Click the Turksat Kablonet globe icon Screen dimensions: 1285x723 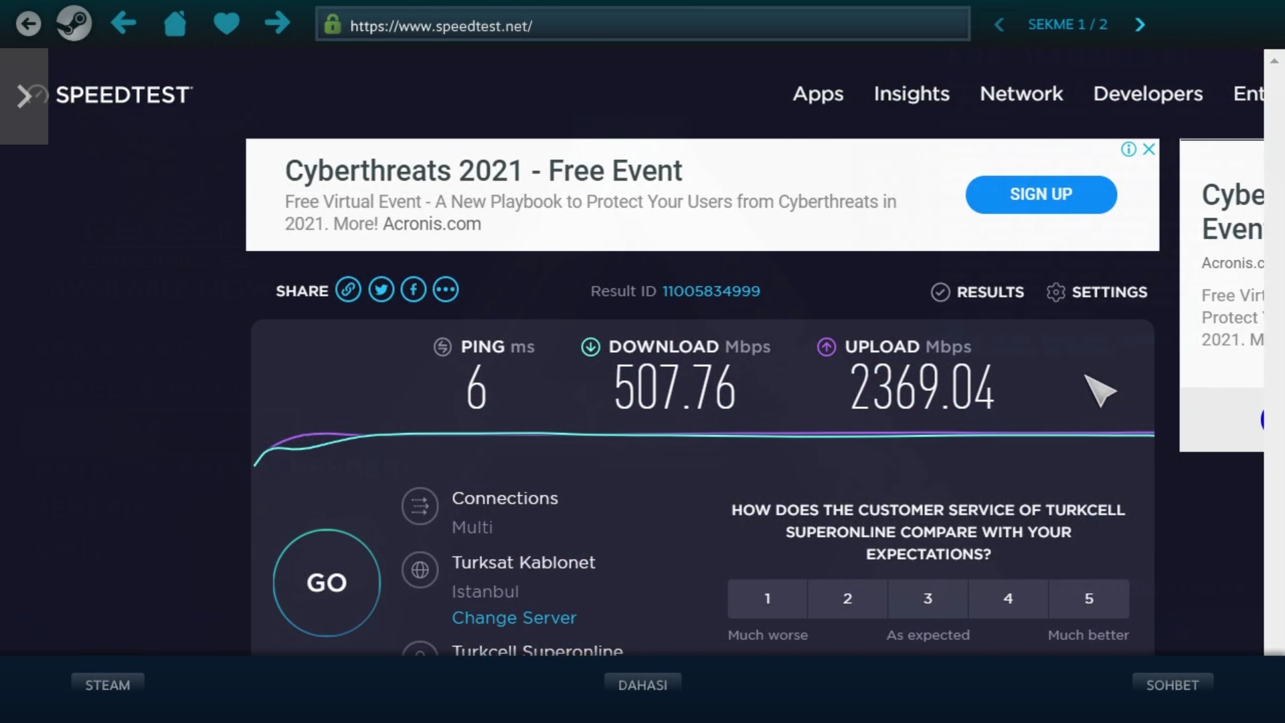[x=420, y=570]
